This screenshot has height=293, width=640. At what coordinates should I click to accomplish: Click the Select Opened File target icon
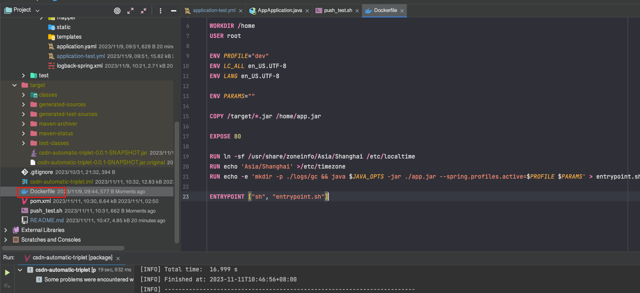[117, 11]
